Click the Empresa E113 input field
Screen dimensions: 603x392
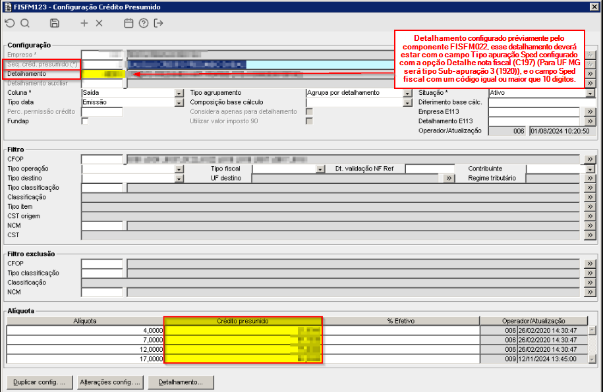tap(534, 112)
